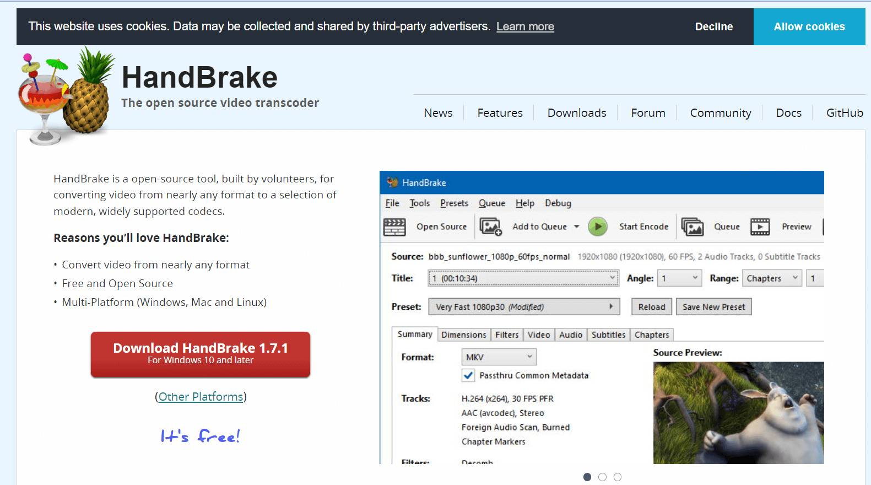
Task: Open the Tools menu
Action: point(420,203)
